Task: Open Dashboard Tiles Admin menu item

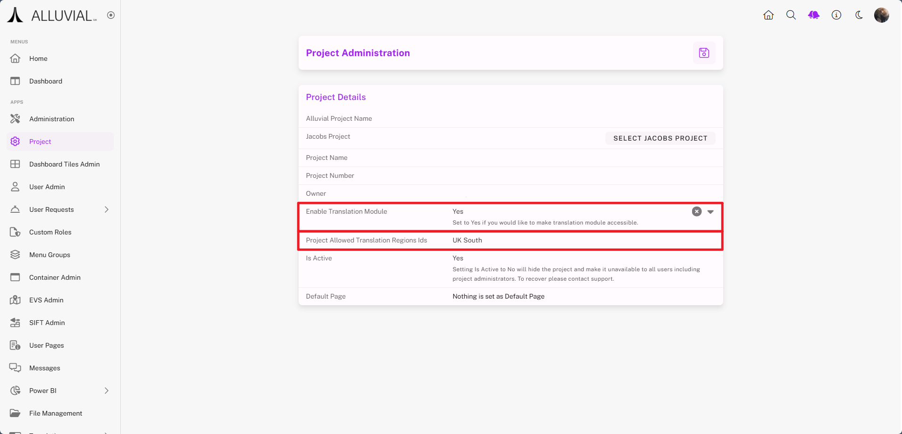Action: click(64, 164)
